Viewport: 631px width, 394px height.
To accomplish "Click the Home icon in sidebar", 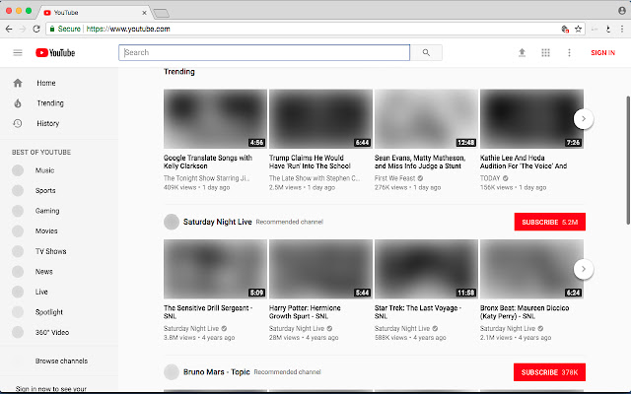I will click(18, 83).
